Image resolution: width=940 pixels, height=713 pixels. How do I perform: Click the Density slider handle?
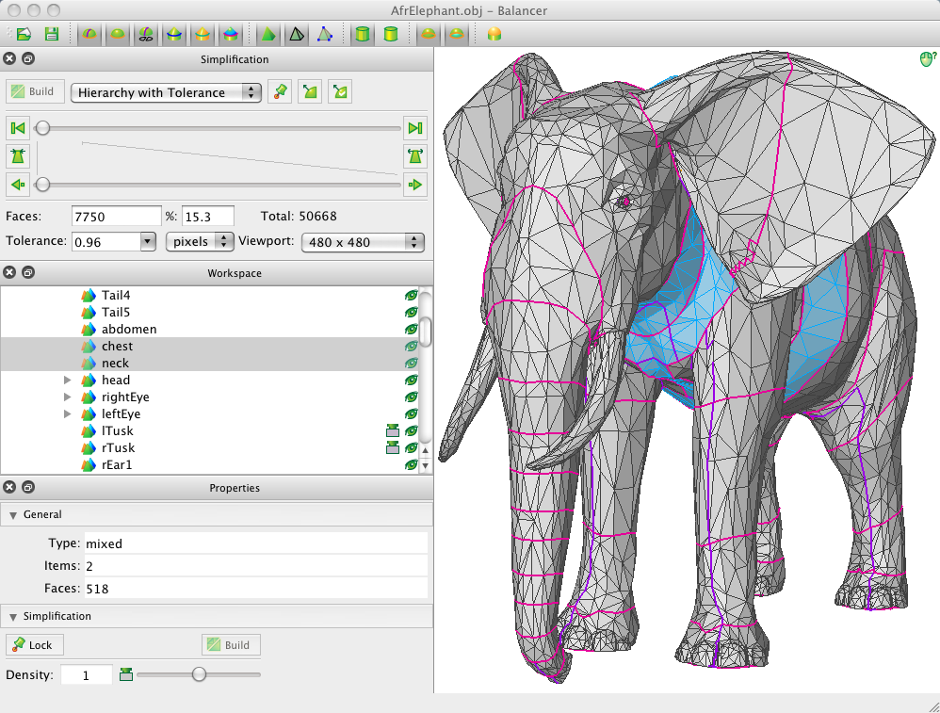(198, 674)
